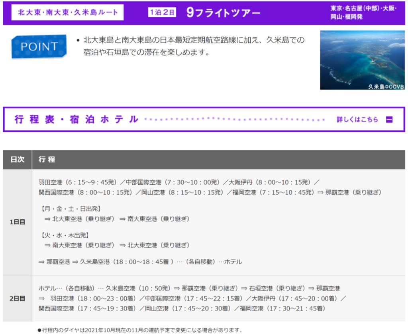Click the POINT description about 北大東島 and 南大東島
Viewport: 408px width, 334px height.
tap(194, 46)
